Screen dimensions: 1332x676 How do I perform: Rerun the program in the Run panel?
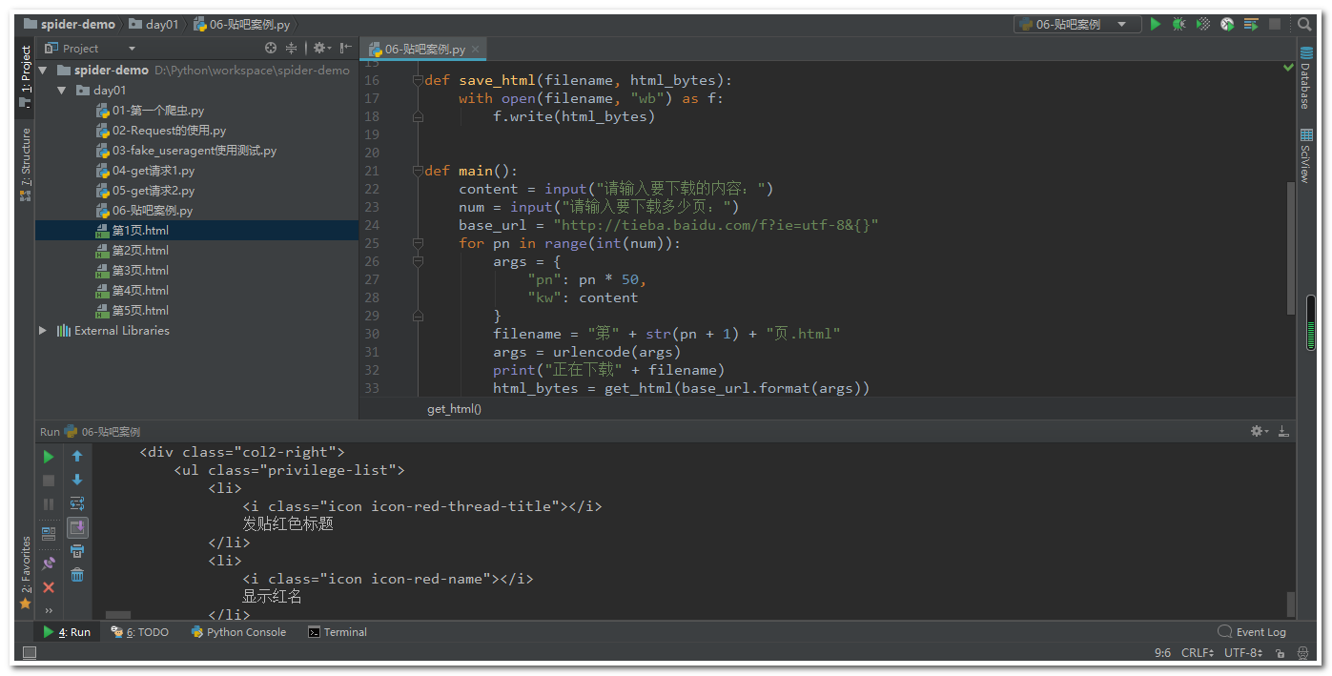tap(49, 457)
